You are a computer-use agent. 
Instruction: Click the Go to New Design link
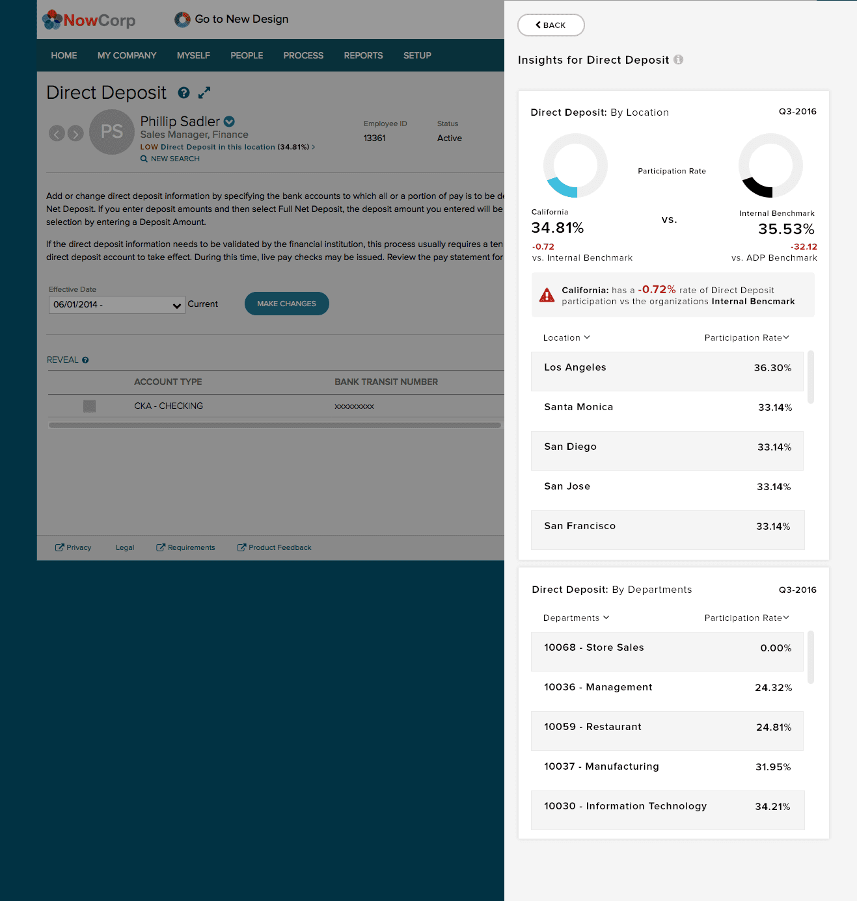pos(241,20)
